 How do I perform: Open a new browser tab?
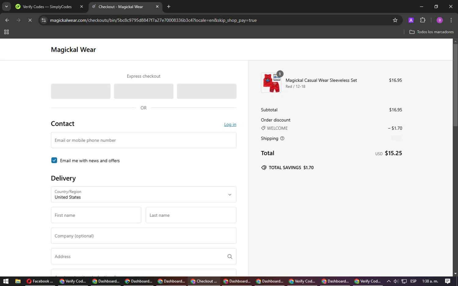[x=169, y=7]
